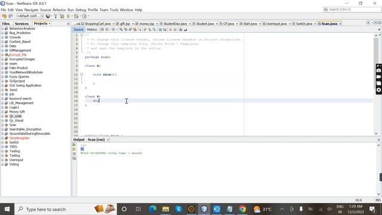
Task: Open the Window menu
Action: click(127, 10)
